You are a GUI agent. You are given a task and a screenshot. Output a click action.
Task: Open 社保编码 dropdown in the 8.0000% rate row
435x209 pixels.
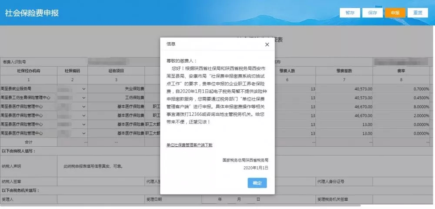[x=84, y=107]
